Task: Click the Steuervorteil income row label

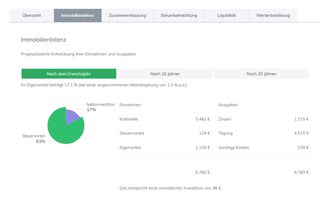Action: (132, 133)
